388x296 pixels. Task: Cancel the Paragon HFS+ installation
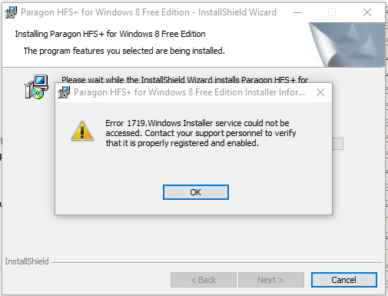coord(344,280)
